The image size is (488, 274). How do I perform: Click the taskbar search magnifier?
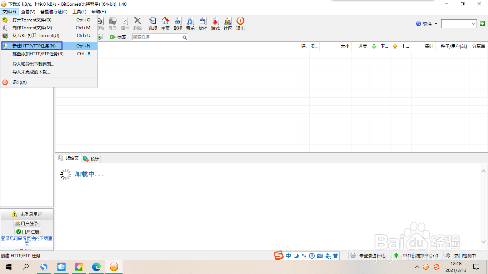pos(26,267)
